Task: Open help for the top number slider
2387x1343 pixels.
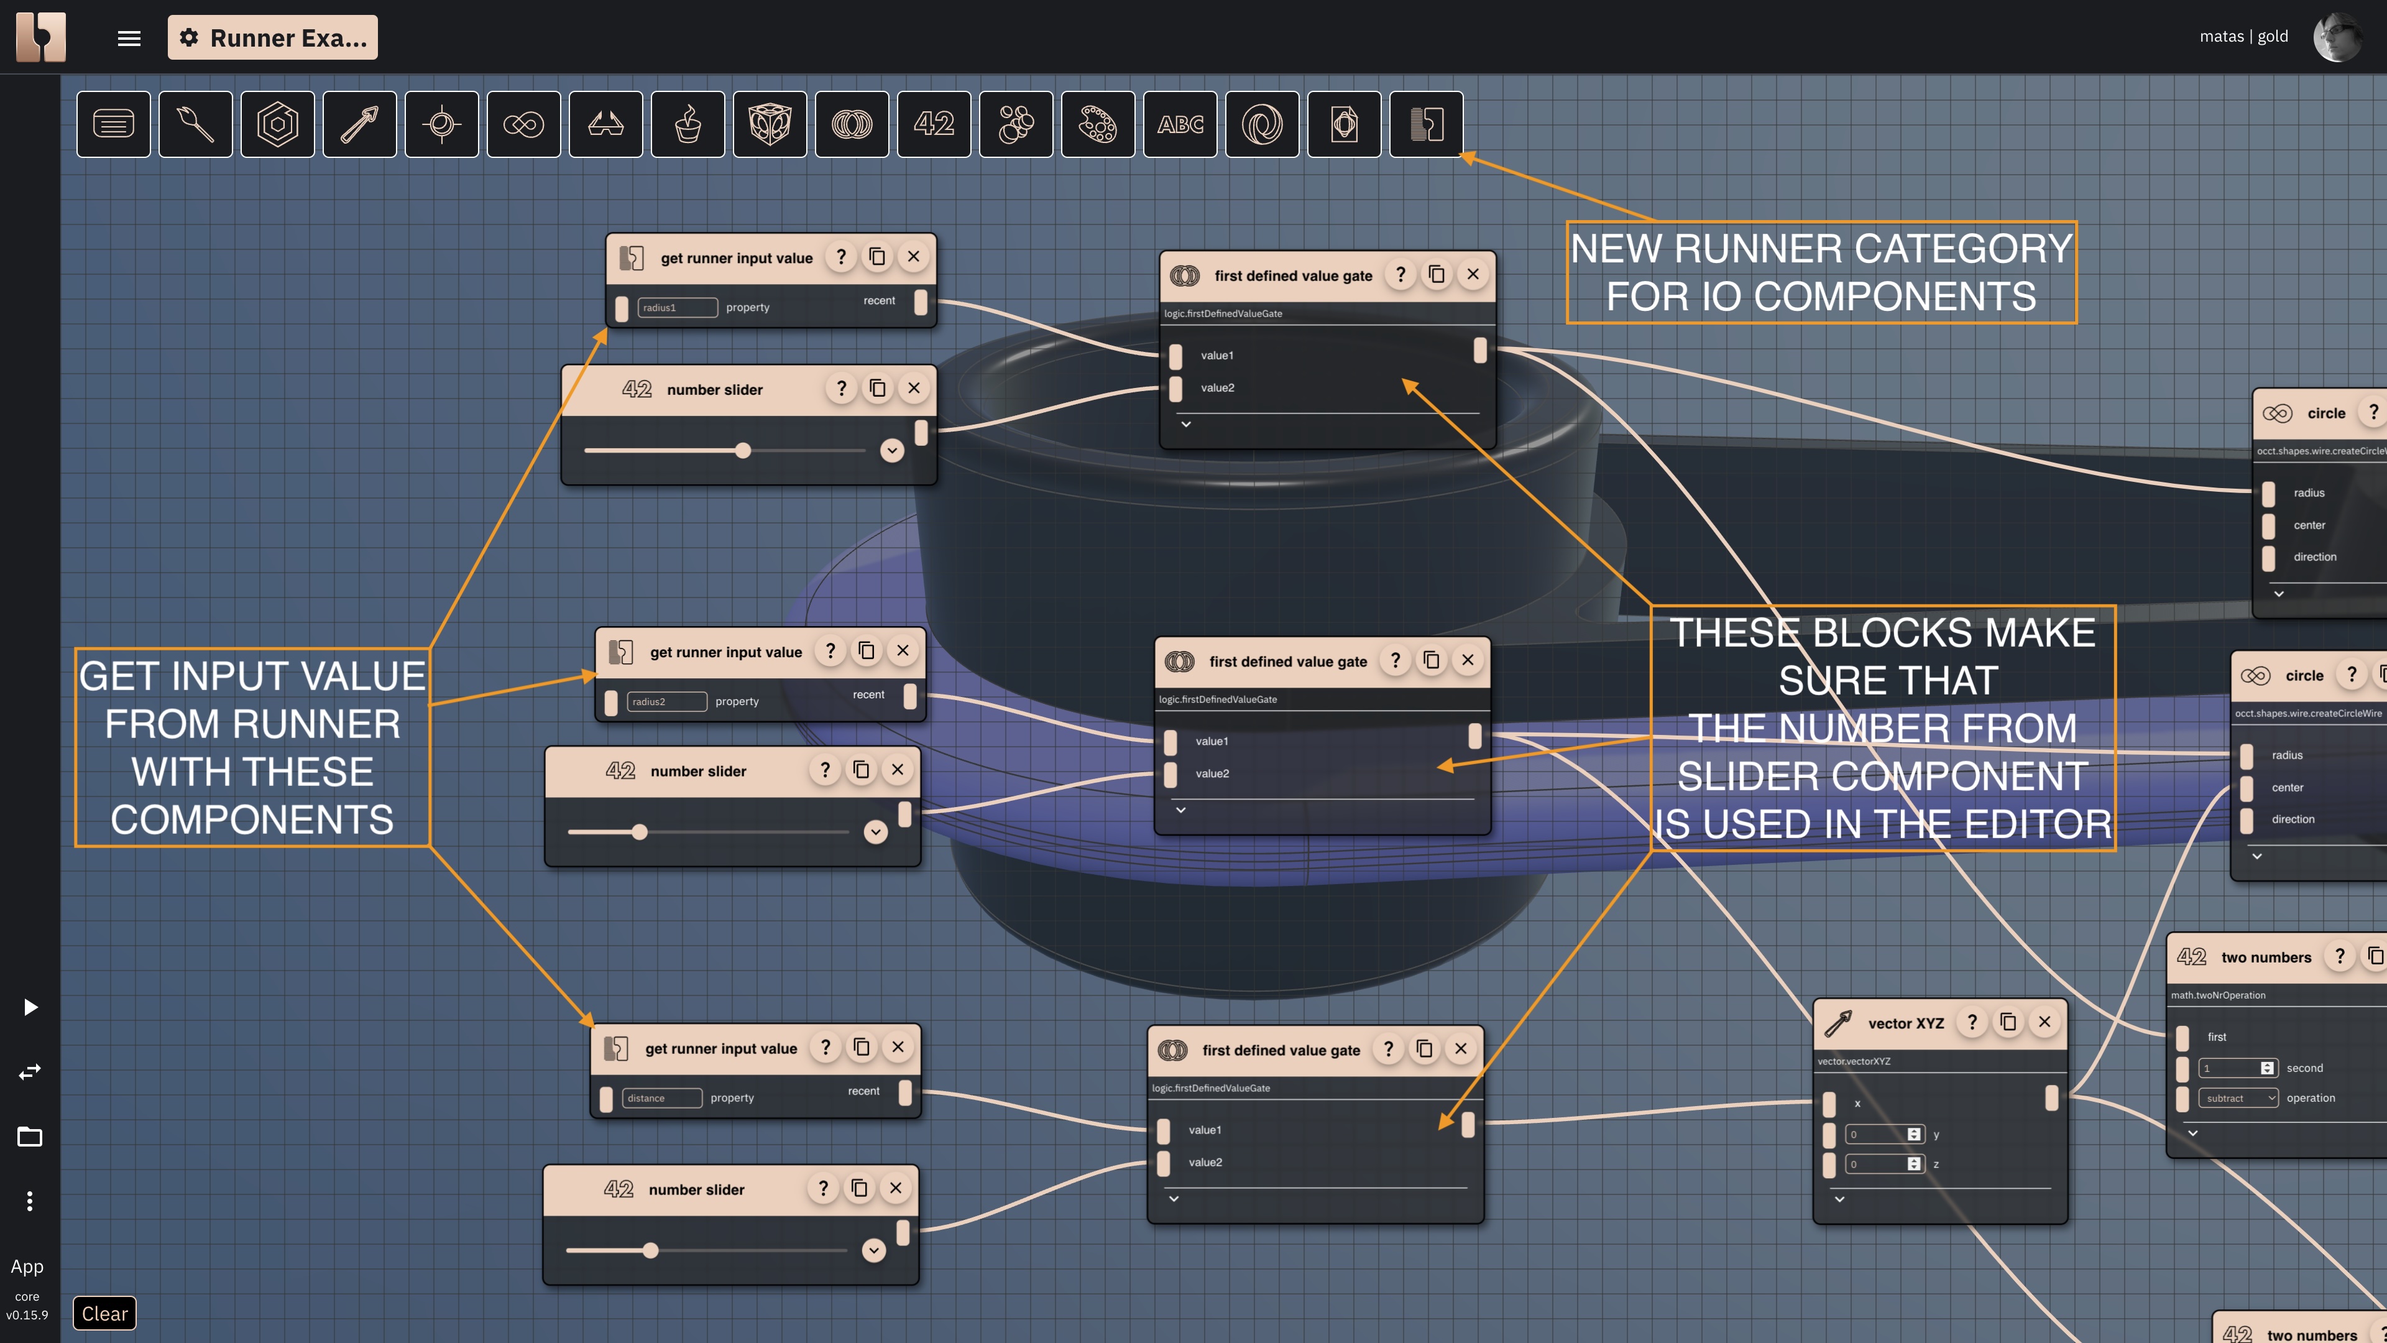Action: pos(840,389)
